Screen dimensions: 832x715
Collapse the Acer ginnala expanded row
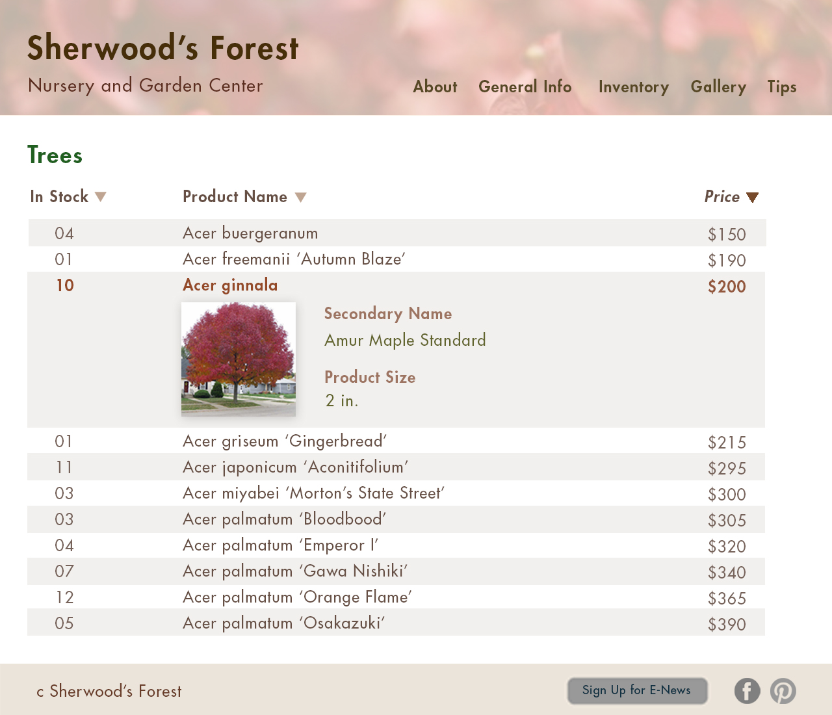pyautogui.click(x=230, y=285)
